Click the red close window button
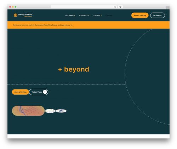Screen dimensions: 177x149 [10, 7]
